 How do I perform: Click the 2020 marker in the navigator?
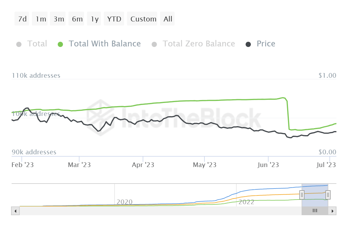click(x=124, y=202)
